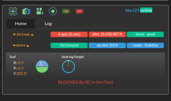This screenshot has width=171, height=101.
Task: Select the Home tab
Action: pyautogui.click(x=21, y=24)
